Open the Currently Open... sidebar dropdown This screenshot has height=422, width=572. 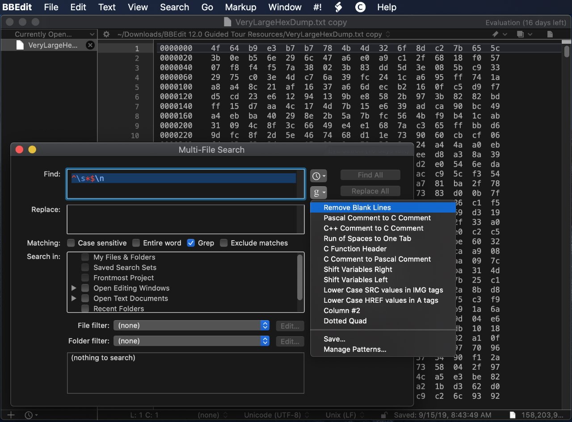click(49, 34)
